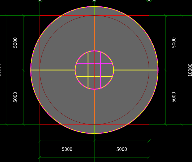The width and height of the screenshot is (192, 162).
Task: Pick the orange horizontal beam right of small circle
Action: click(x=131, y=70)
